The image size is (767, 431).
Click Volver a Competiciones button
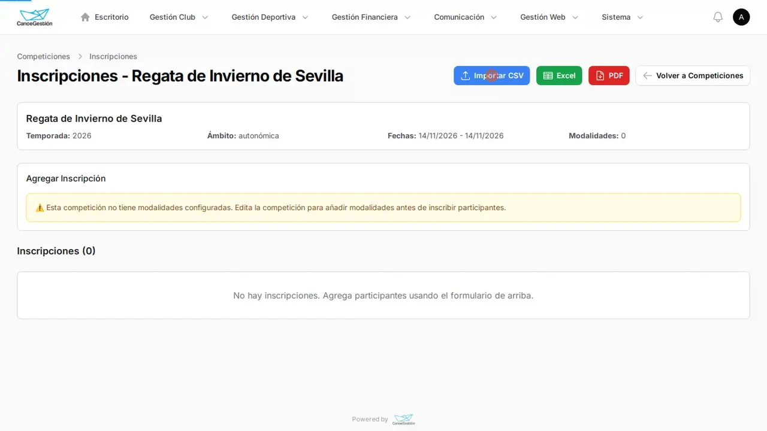pos(693,76)
